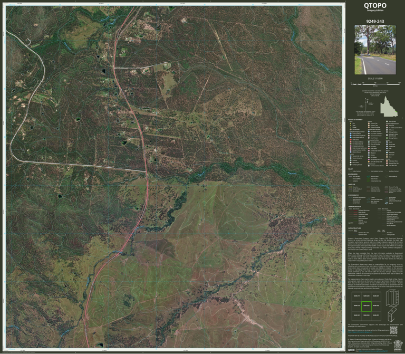Click the green highlighted current sheet cell
405x354 pixels.
[x=367, y=306]
